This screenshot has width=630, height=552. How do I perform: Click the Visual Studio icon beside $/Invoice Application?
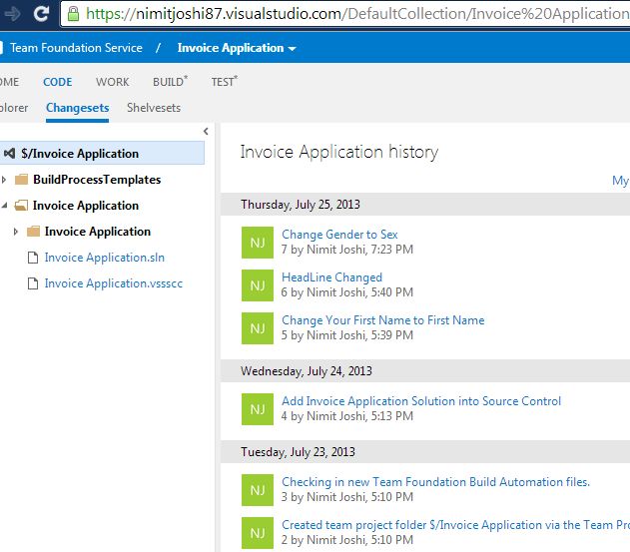click(x=9, y=154)
